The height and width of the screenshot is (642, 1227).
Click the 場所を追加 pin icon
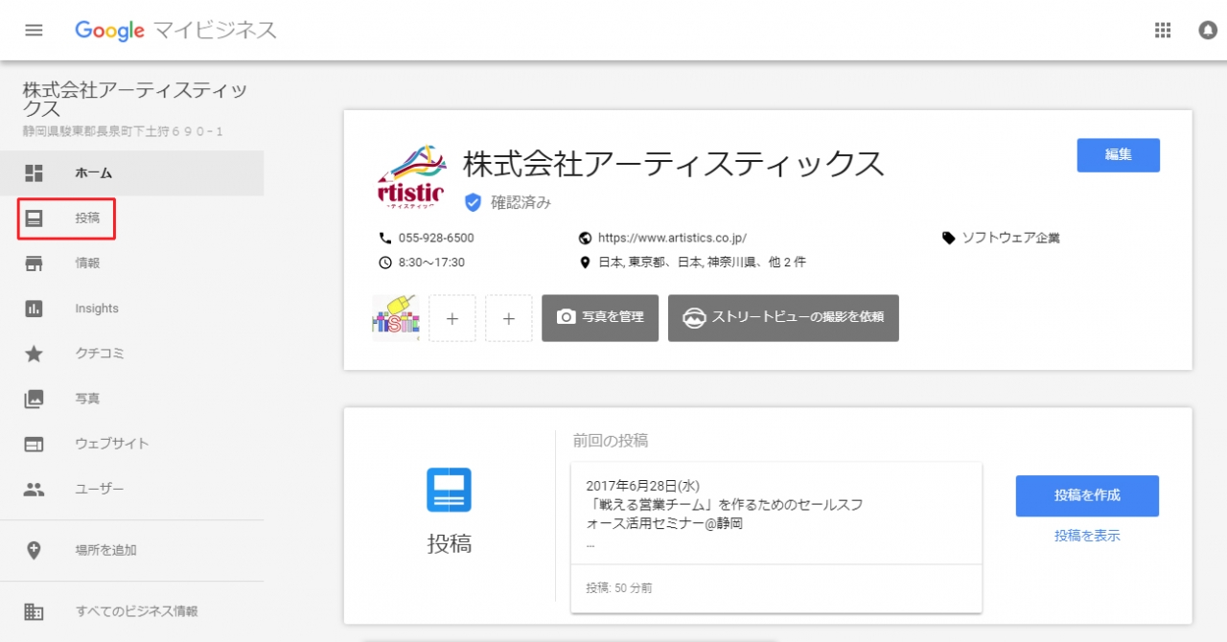(x=34, y=550)
